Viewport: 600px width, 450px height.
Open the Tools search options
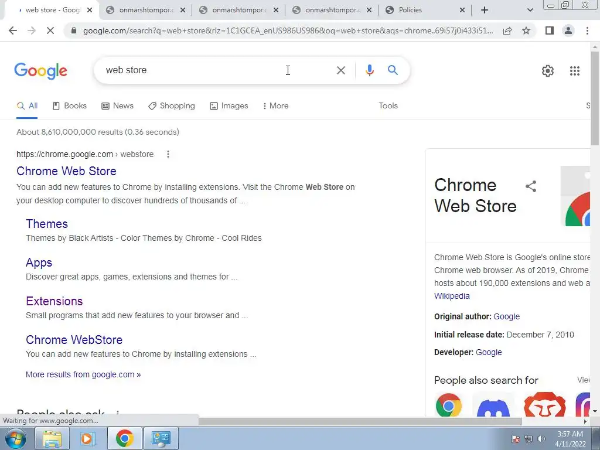pos(388,106)
